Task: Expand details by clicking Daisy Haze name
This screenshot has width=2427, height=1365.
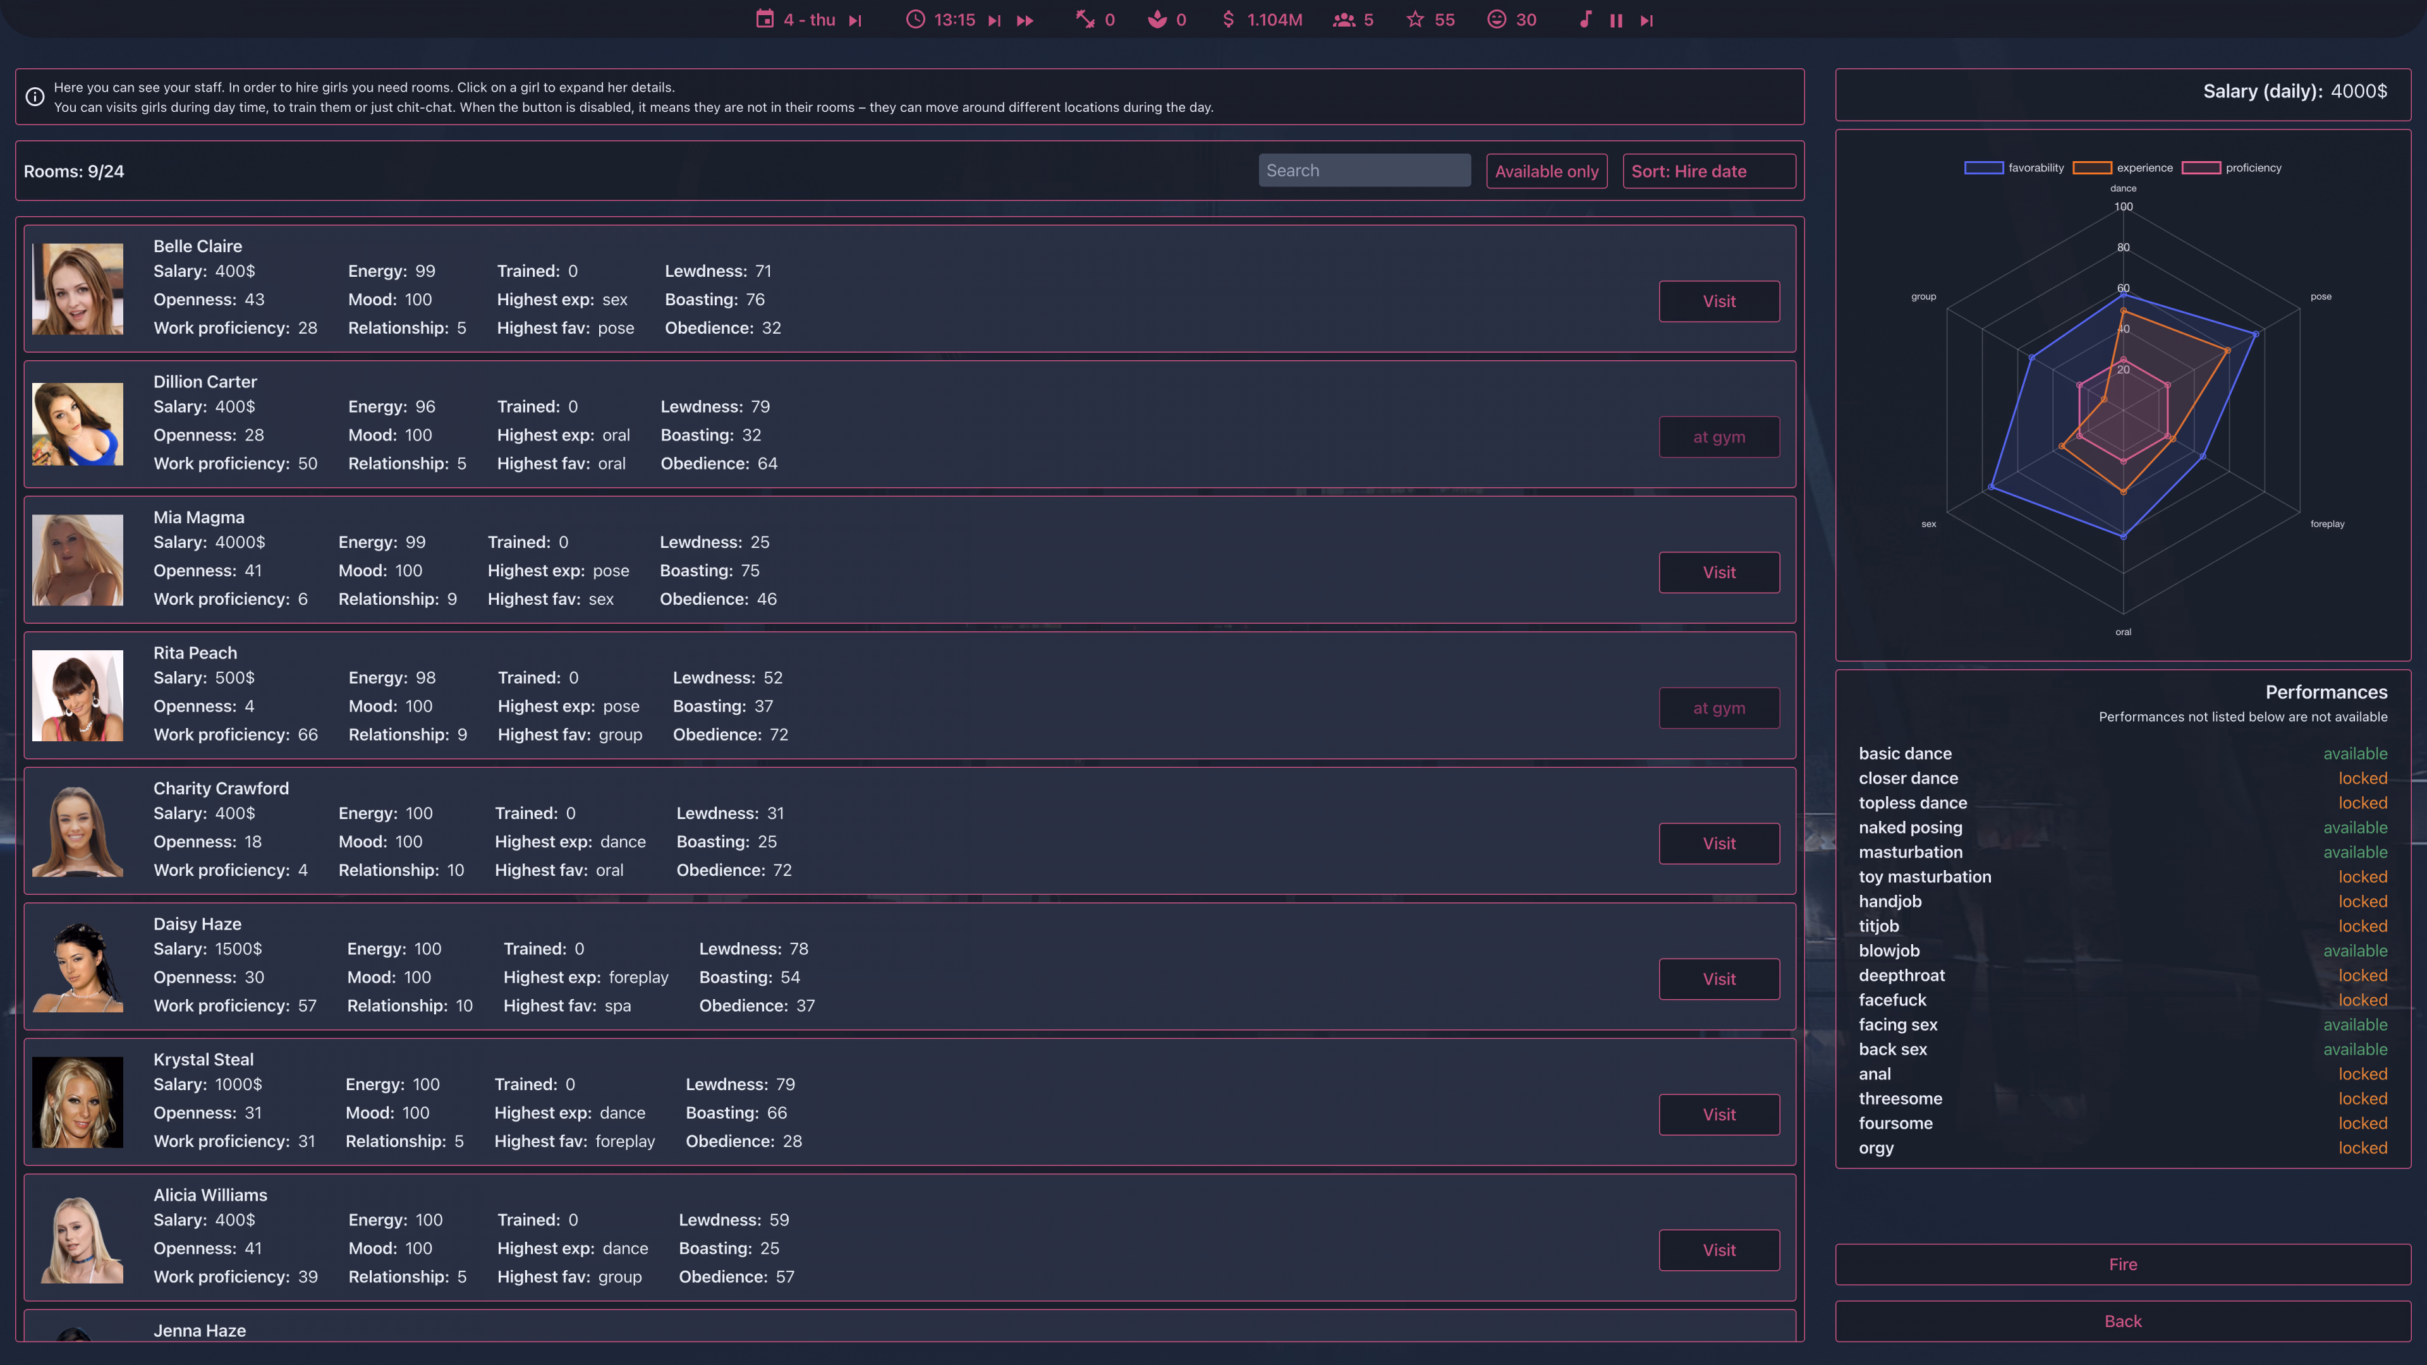Action: click(x=197, y=924)
